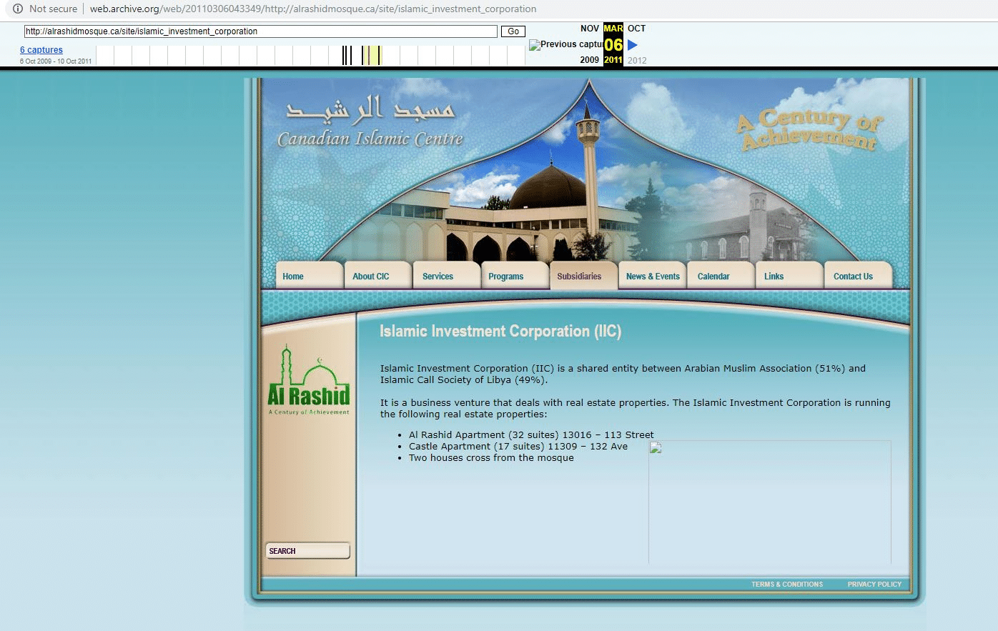Open the News & Events tab
This screenshot has width=998, height=631.
click(x=652, y=276)
